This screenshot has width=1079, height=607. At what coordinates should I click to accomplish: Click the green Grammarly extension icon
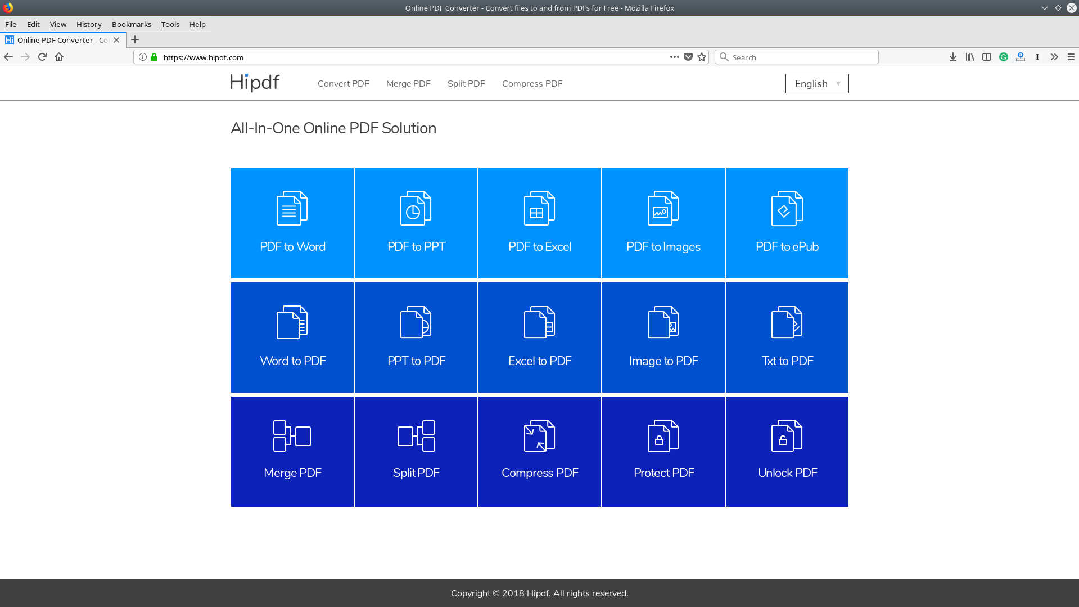(x=1004, y=57)
